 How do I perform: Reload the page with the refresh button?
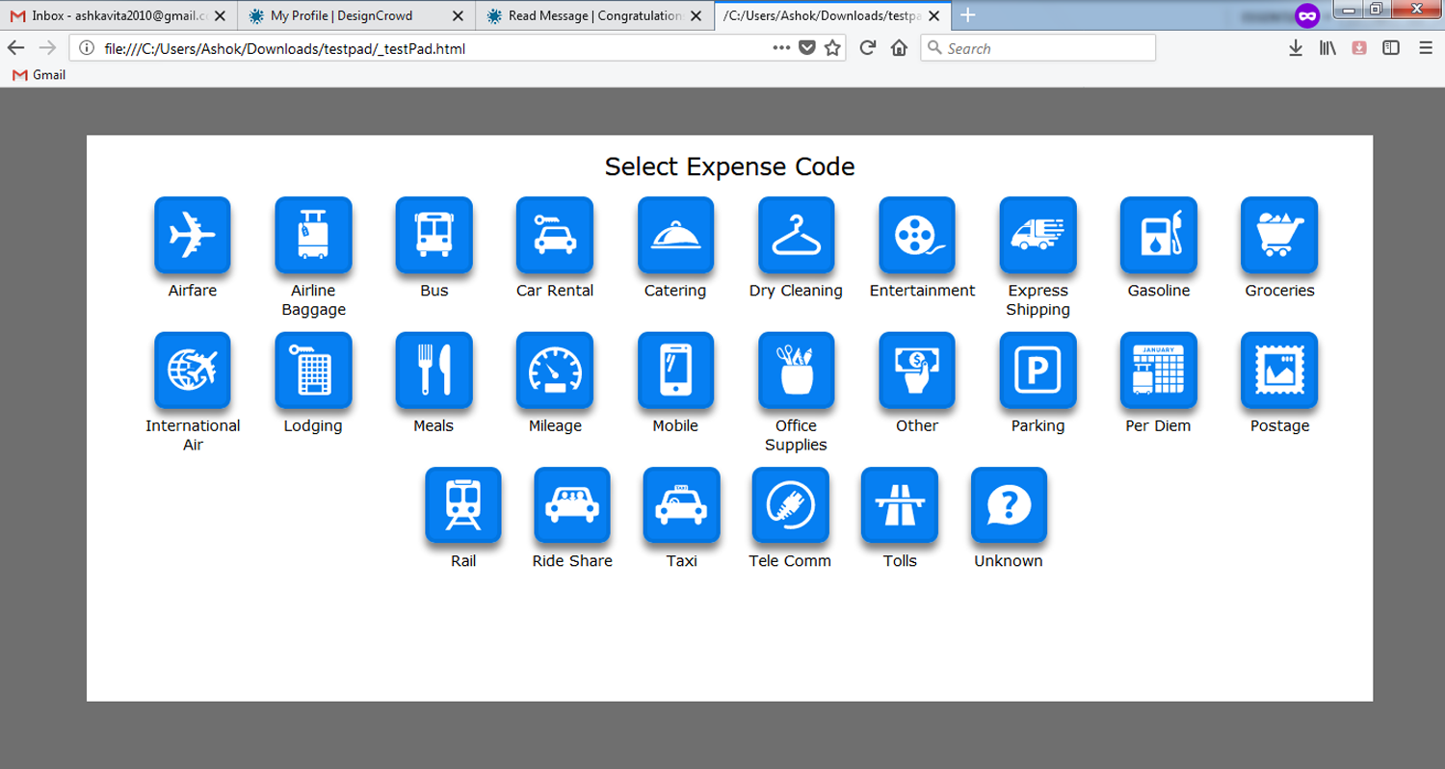pos(867,48)
